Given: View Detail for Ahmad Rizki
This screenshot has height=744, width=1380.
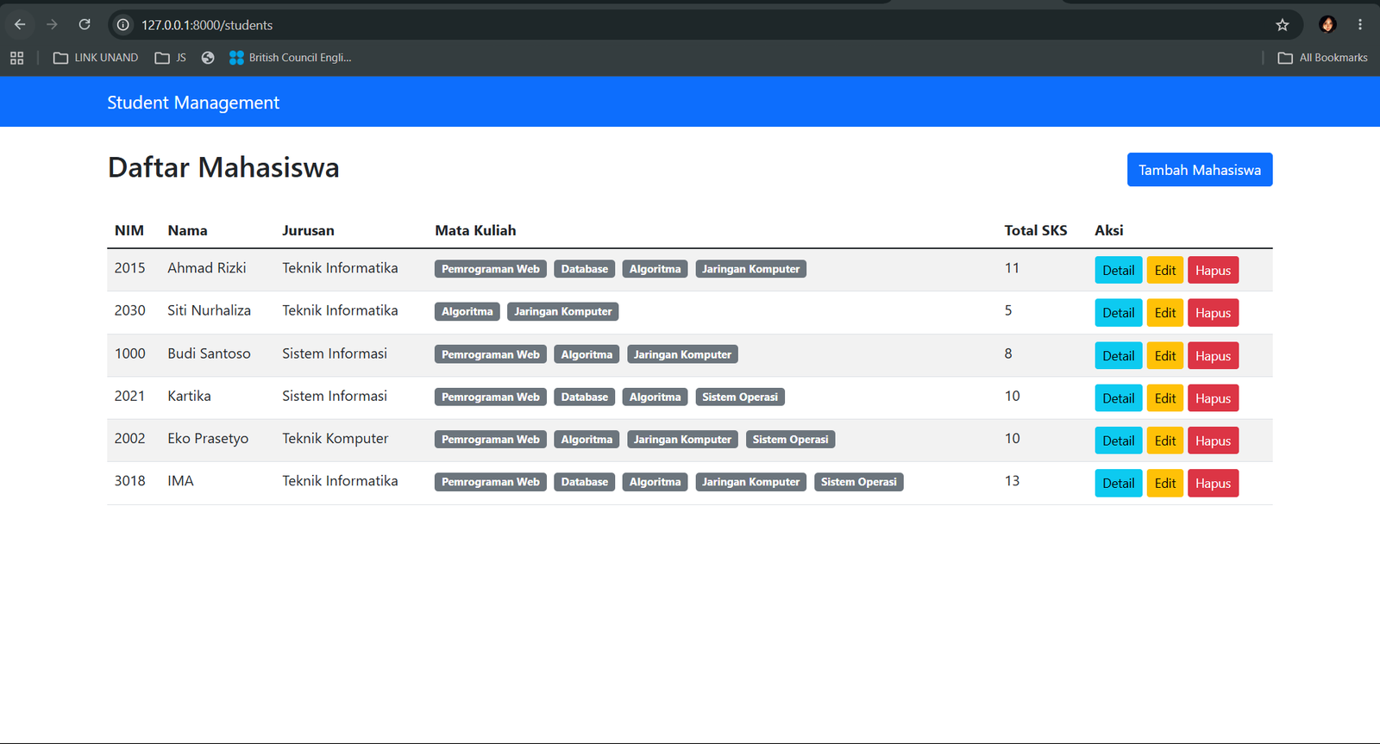Looking at the screenshot, I should 1119,271.
